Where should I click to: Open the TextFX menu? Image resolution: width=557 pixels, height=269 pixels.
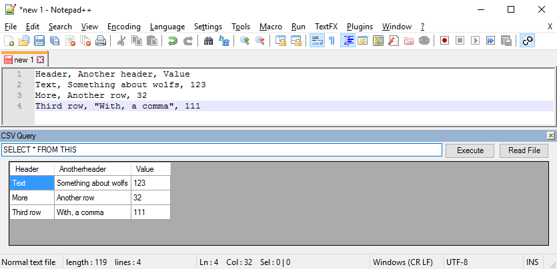click(326, 27)
